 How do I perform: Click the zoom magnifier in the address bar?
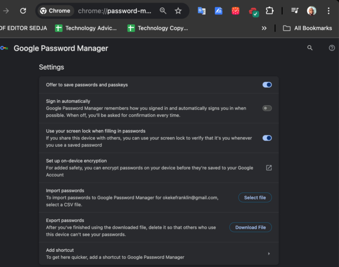point(163,11)
